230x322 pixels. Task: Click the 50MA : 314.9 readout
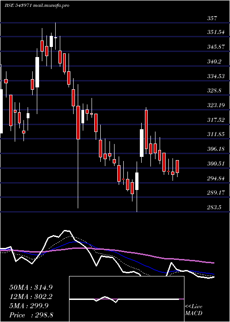pos(31,287)
